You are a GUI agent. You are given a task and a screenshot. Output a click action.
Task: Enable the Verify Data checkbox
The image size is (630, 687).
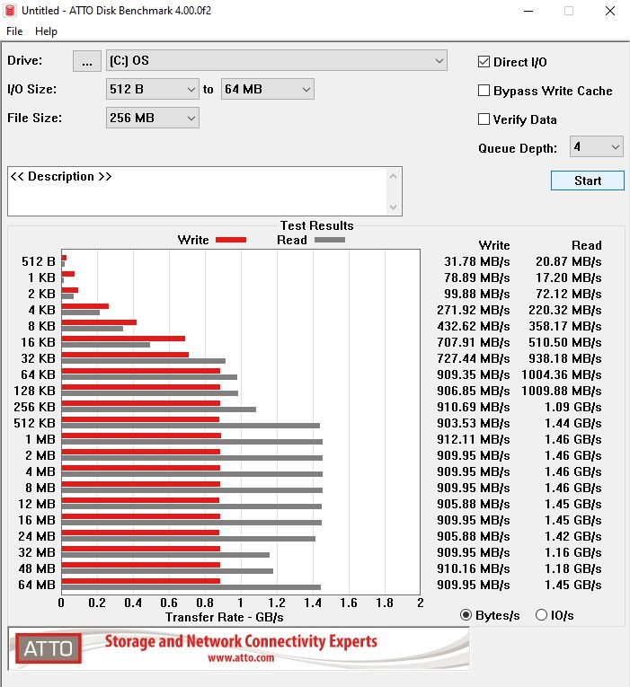[x=484, y=119]
